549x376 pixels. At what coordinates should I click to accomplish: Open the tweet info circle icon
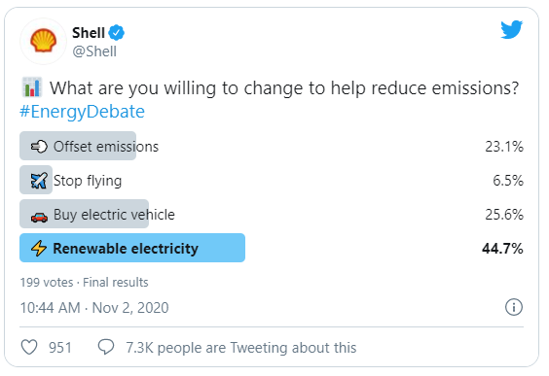(514, 308)
